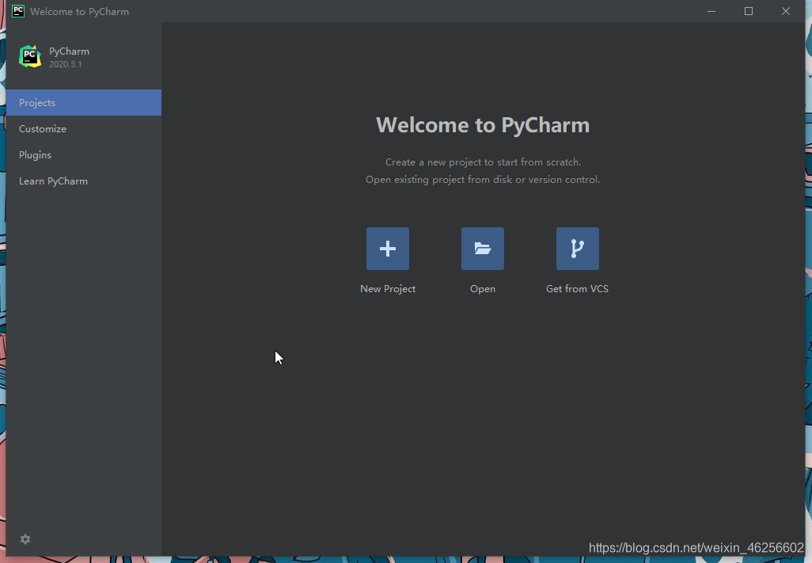Click the Open label under folder
Image resolution: width=812 pixels, height=563 pixels.
[483, 289]
